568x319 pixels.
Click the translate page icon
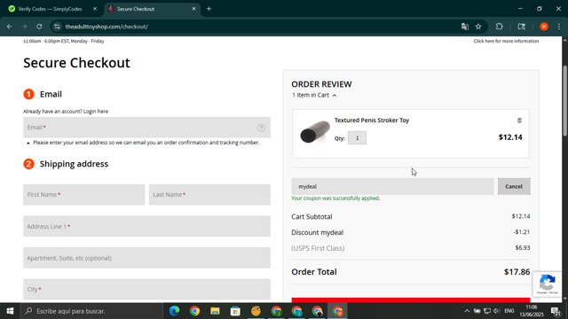[x=465, y=27]
